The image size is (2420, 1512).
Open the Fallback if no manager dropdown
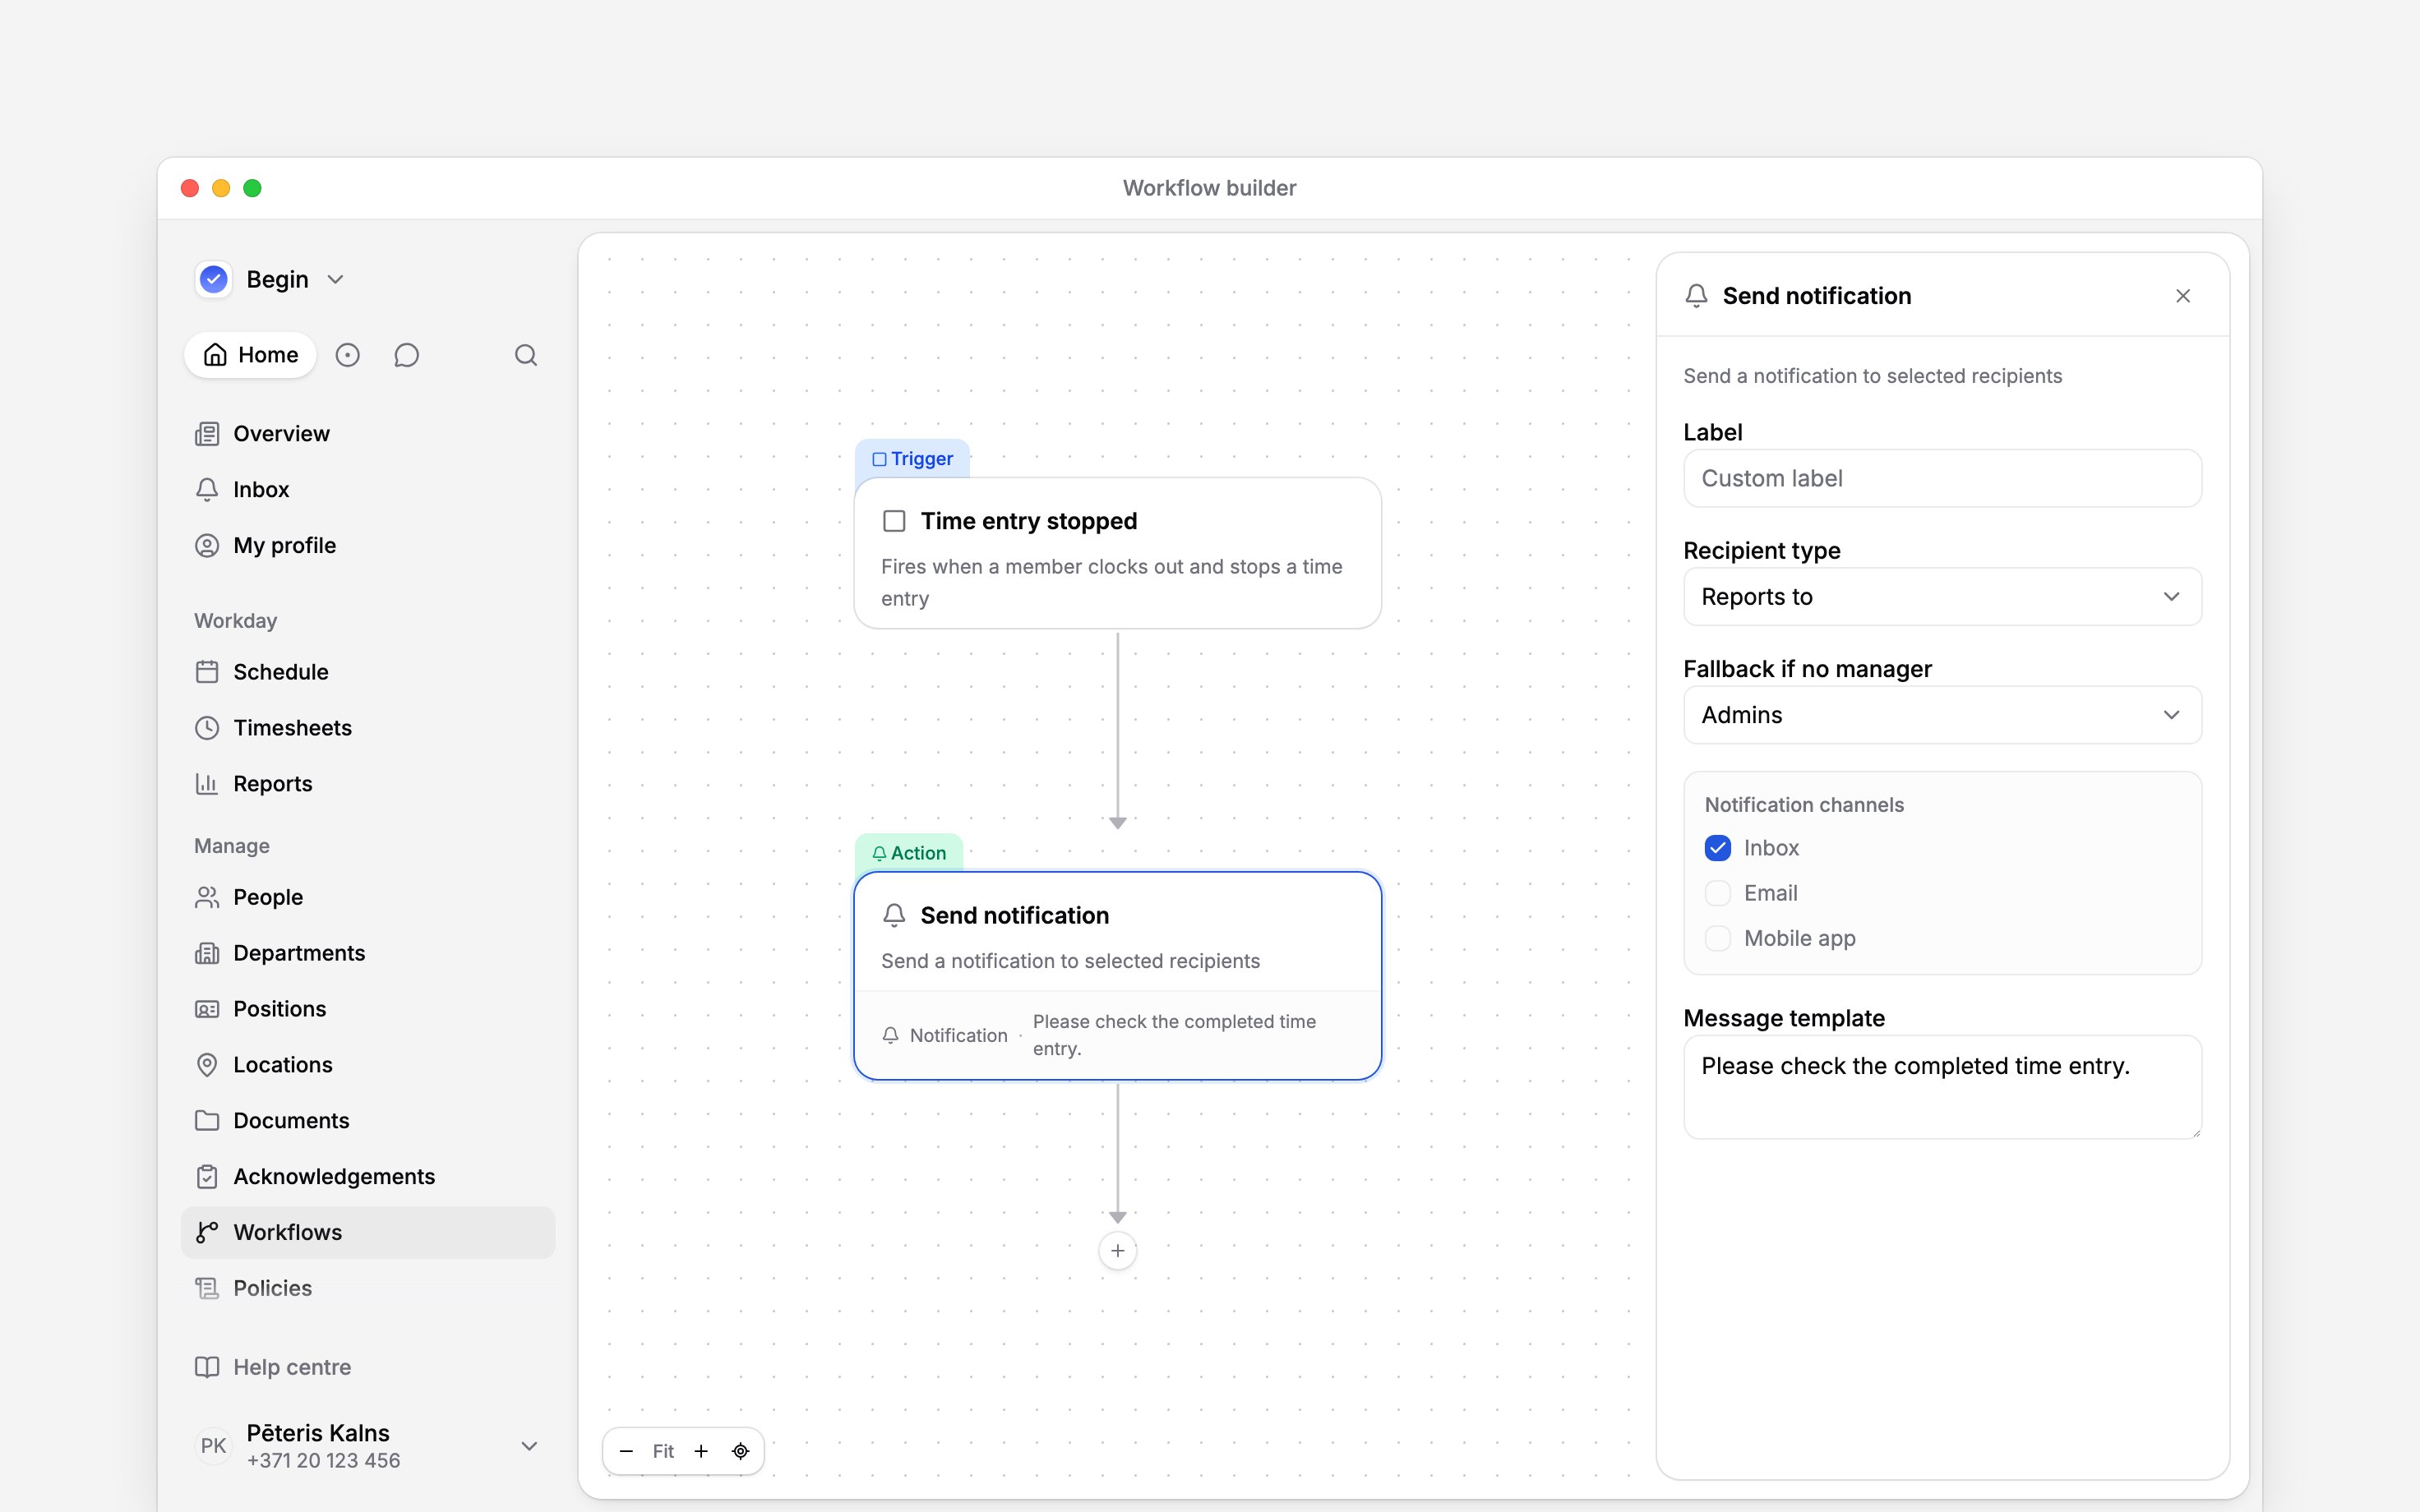[x=1942, y=715]
